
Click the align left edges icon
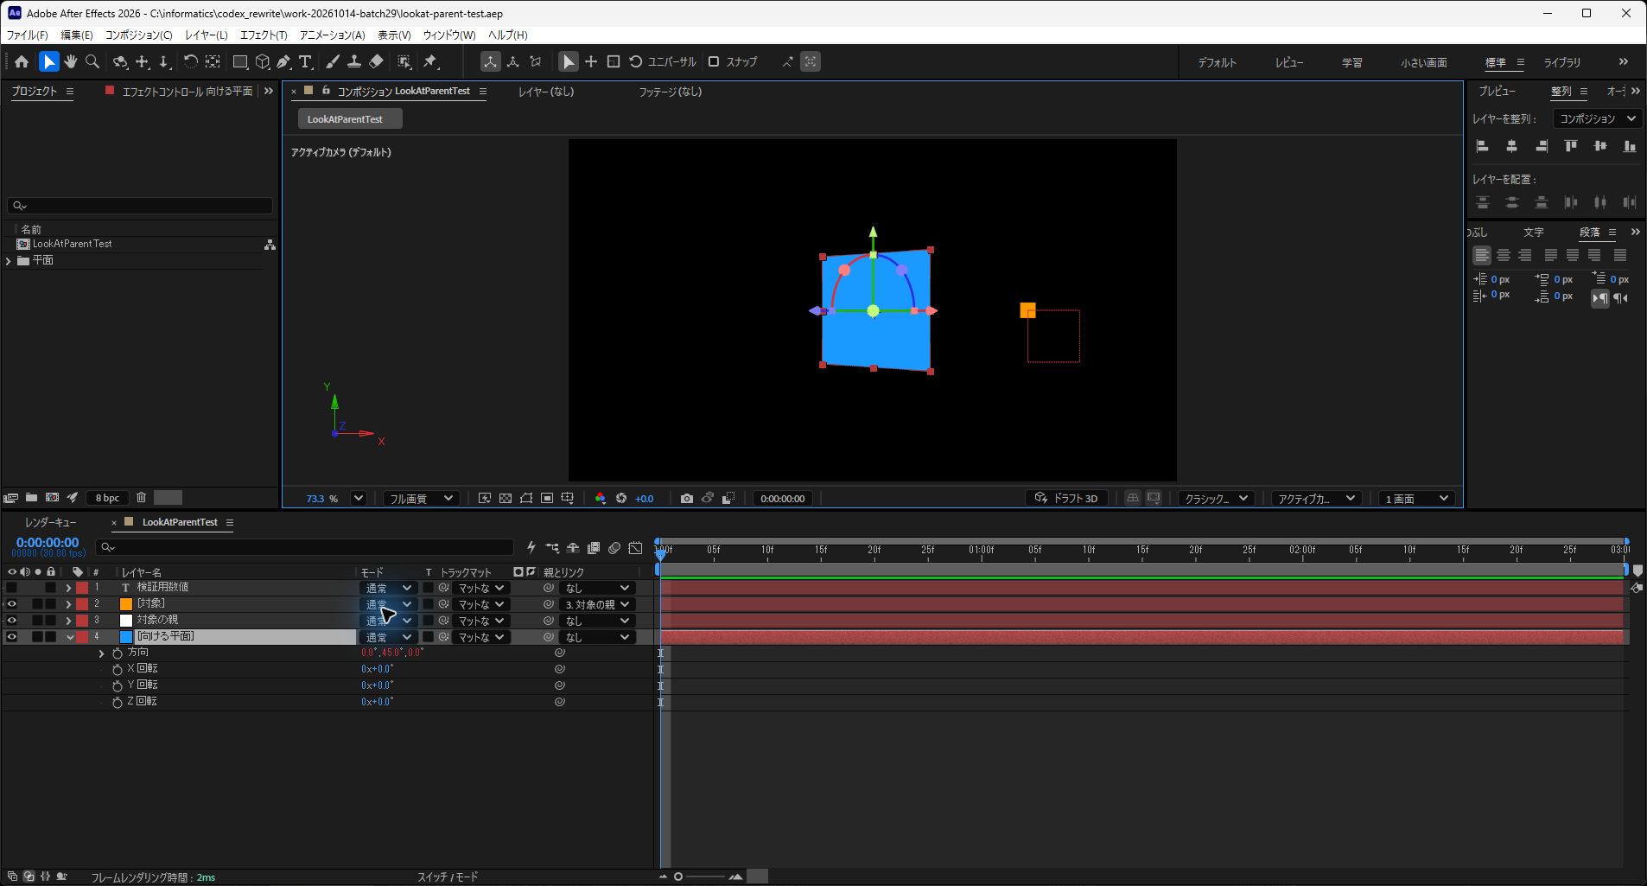(1482, 146)
